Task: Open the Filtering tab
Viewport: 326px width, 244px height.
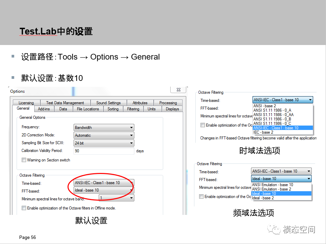Action: 133,109
